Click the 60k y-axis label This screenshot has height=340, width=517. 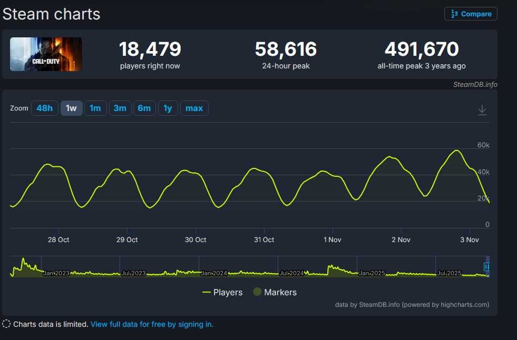(483, 145)
